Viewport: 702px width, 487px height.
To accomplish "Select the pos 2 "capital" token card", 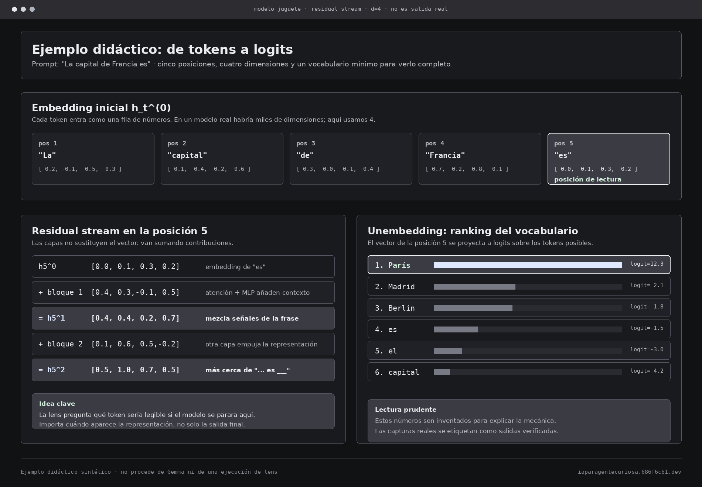I will (222, 159).
